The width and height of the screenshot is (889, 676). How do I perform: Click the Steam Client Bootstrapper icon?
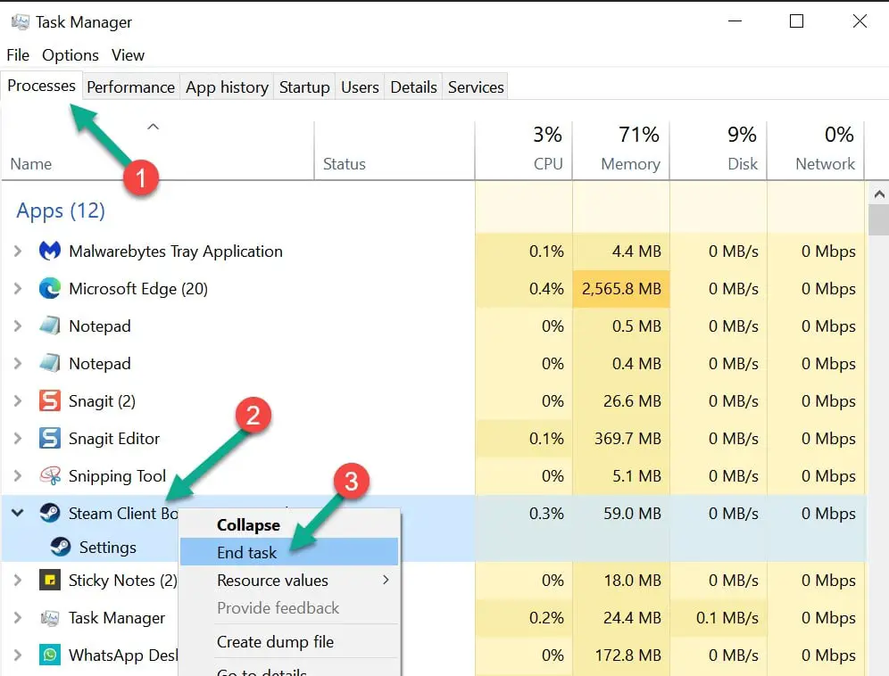tap(50, 513)
